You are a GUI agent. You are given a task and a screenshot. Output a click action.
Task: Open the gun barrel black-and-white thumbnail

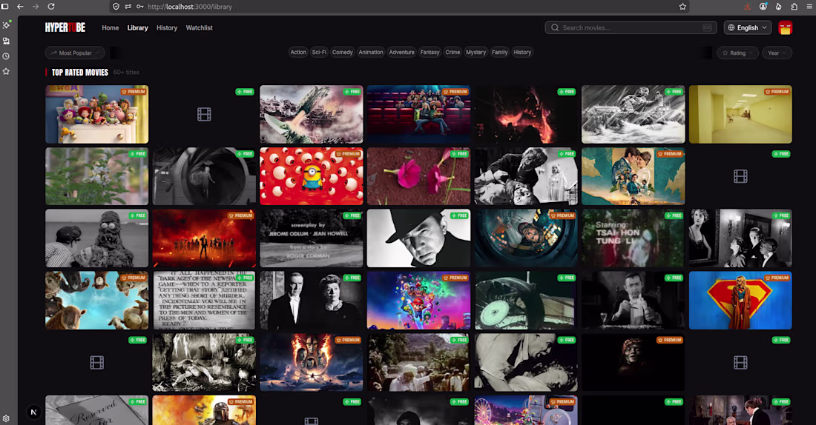click(x=204, y=176)
